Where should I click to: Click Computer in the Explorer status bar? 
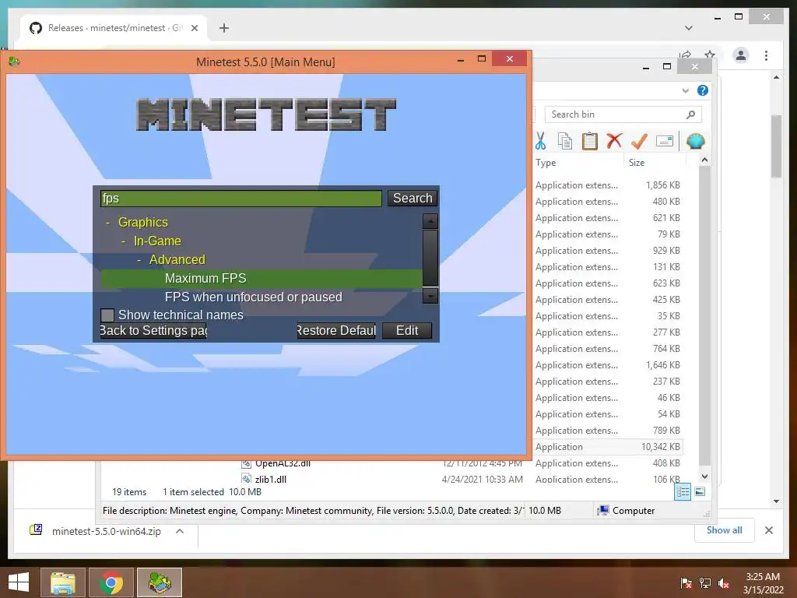click(x=626, y=511)
